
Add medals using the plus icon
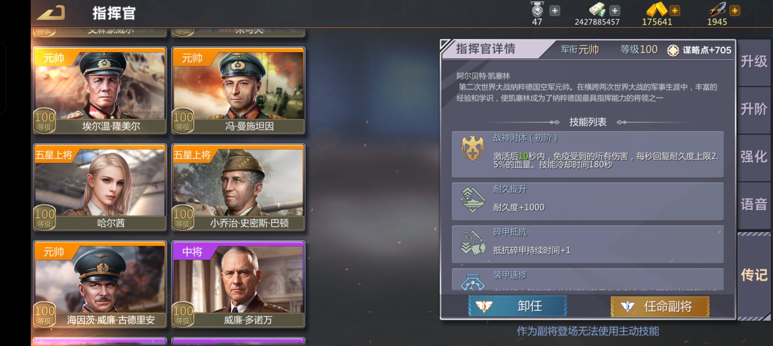point(555,11)
